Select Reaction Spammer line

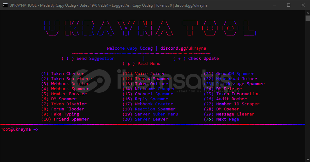pos(149,109)
